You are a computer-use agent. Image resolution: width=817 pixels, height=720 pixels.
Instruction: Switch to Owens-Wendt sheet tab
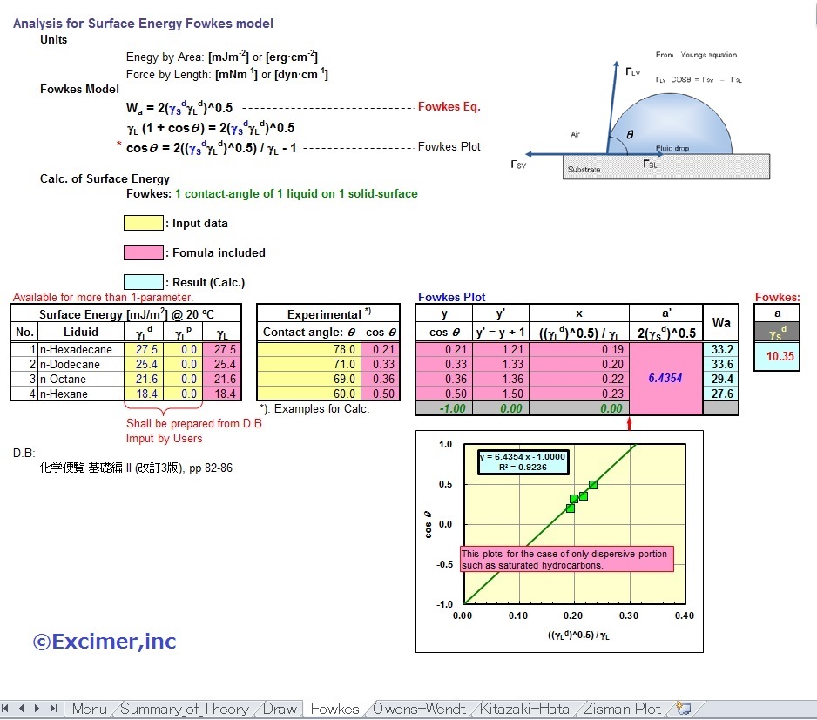click(x=419, y=709)
